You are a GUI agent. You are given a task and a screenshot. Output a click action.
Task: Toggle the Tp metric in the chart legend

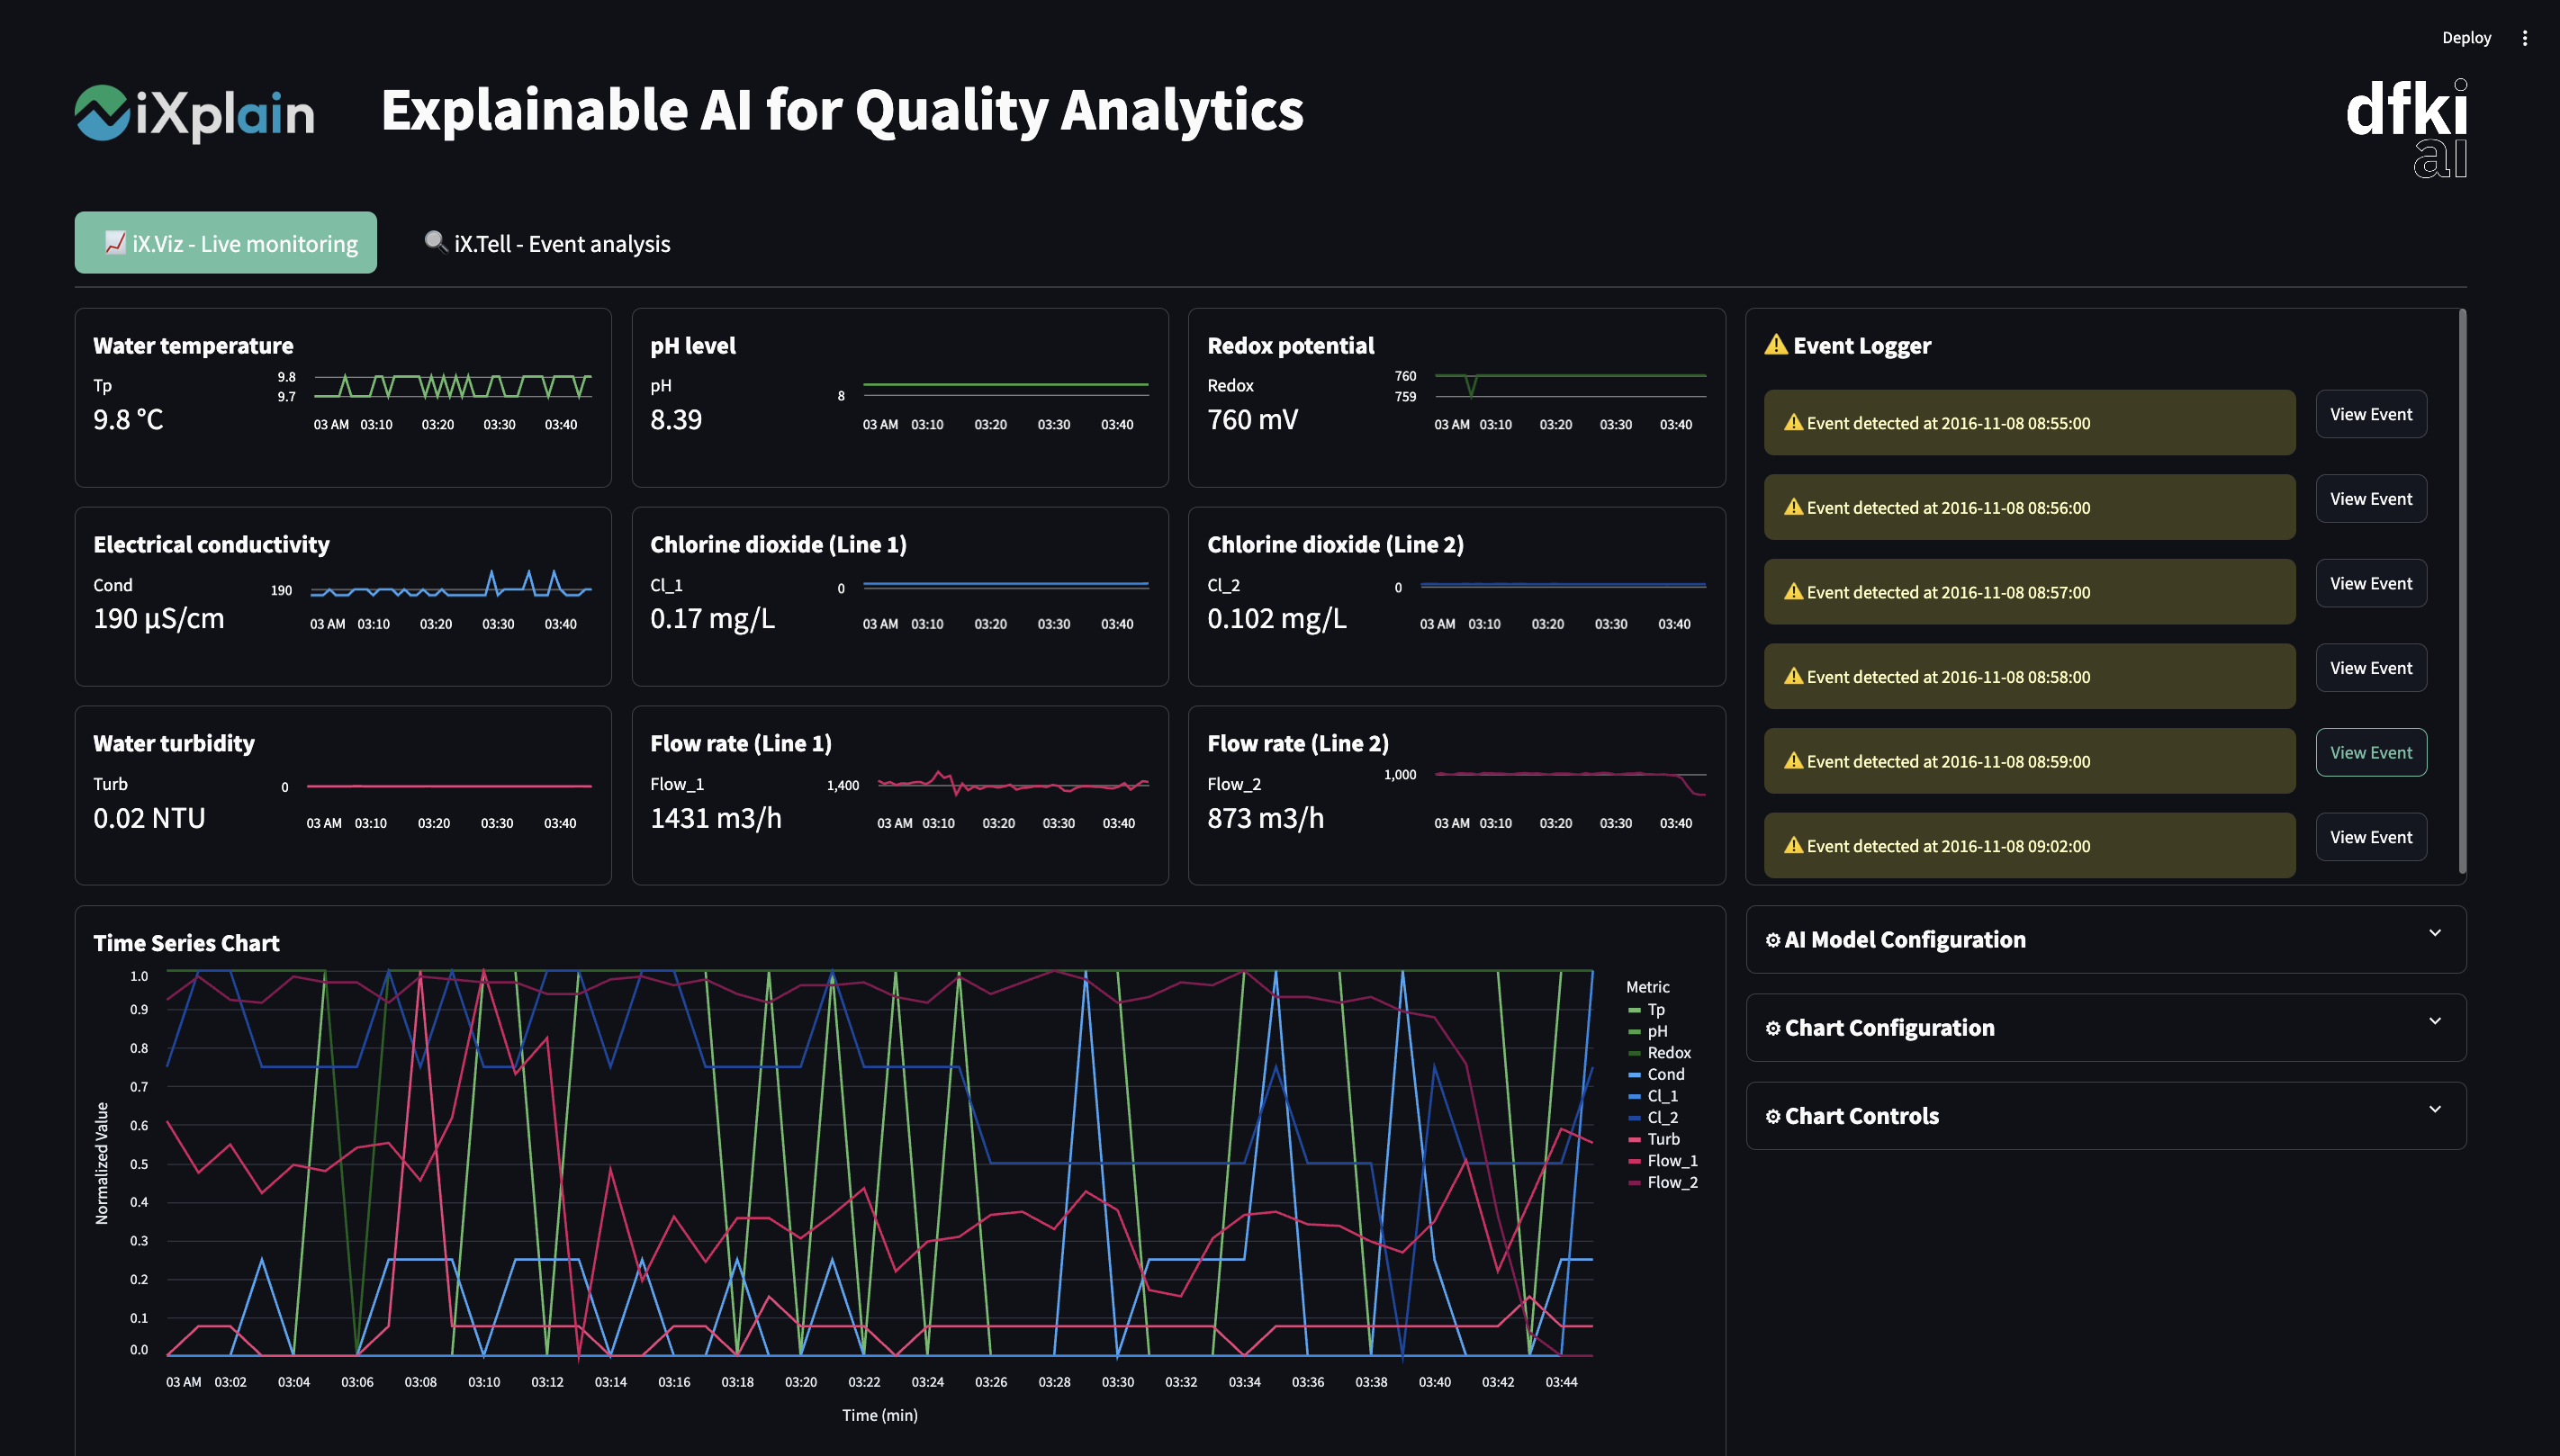[1655, 1010]
